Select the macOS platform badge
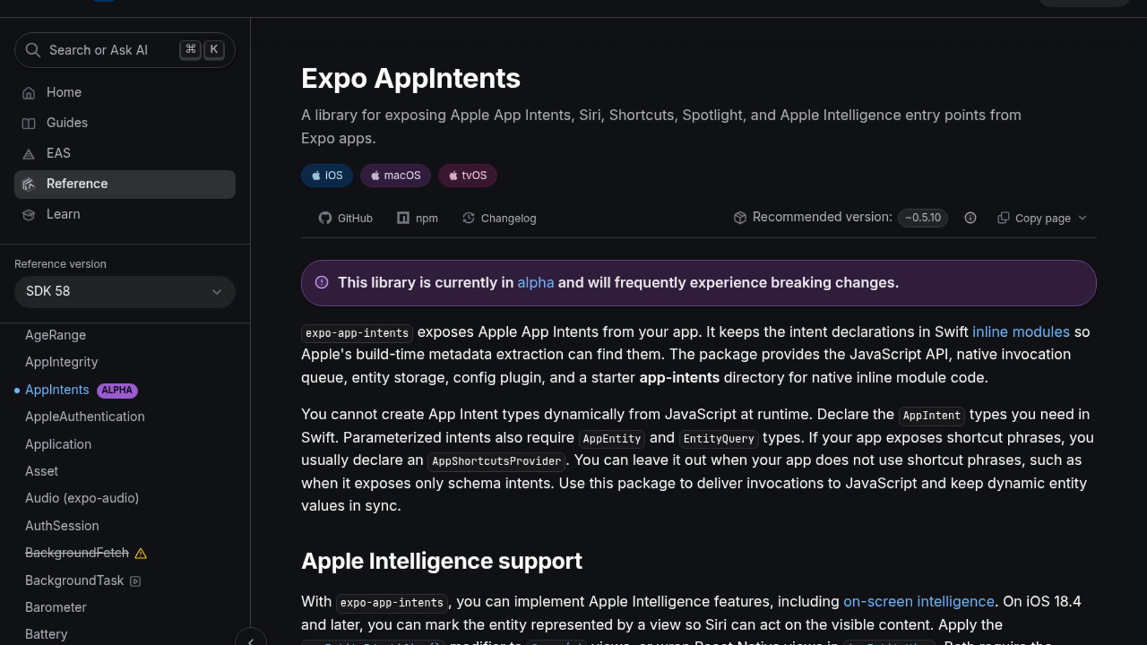The image size is (1147, 645). 395,176
